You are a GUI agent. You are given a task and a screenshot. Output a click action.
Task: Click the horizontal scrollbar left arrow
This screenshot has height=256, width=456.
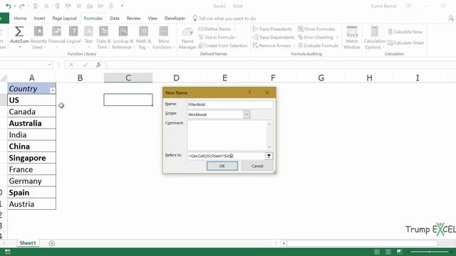pyautogui.click(x=284, y=243)
